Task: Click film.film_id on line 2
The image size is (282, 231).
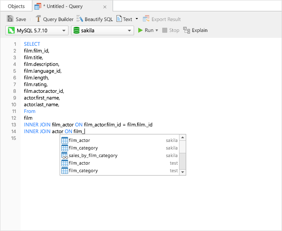Action: [37, 51]
